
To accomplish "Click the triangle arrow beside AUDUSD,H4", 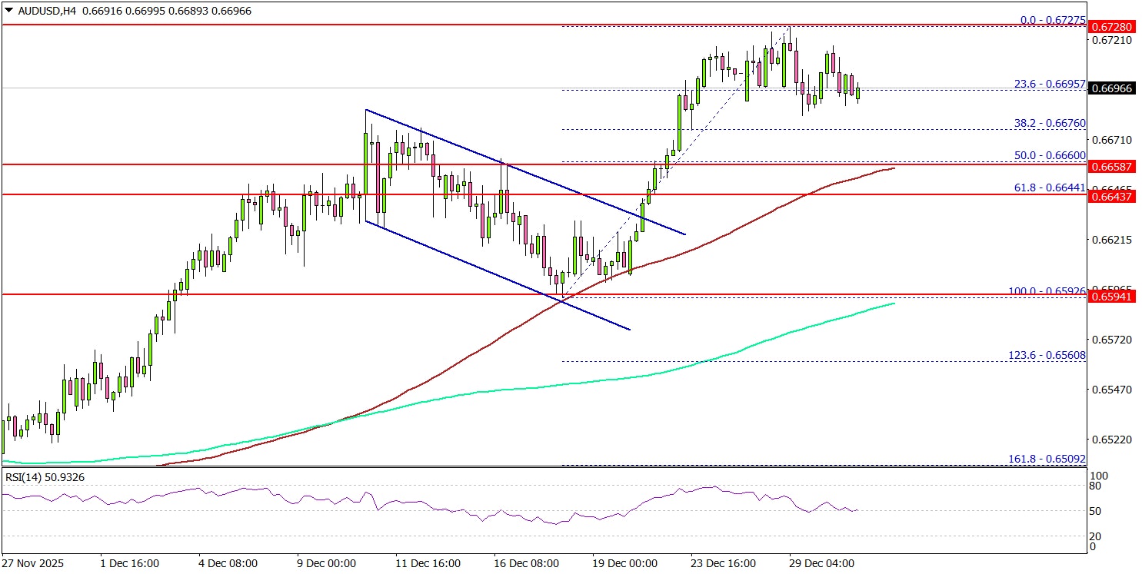I will coord(7,12).
